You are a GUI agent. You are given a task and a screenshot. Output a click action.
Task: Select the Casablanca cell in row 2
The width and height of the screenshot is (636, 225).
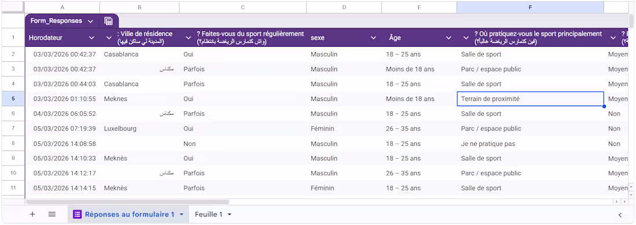click(139, 54)
